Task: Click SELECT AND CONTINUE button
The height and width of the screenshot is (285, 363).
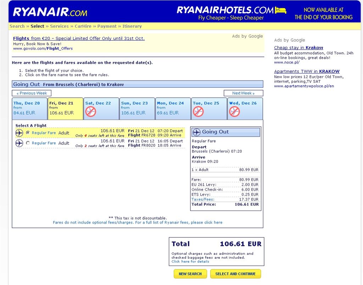Action: coord(235,274)
